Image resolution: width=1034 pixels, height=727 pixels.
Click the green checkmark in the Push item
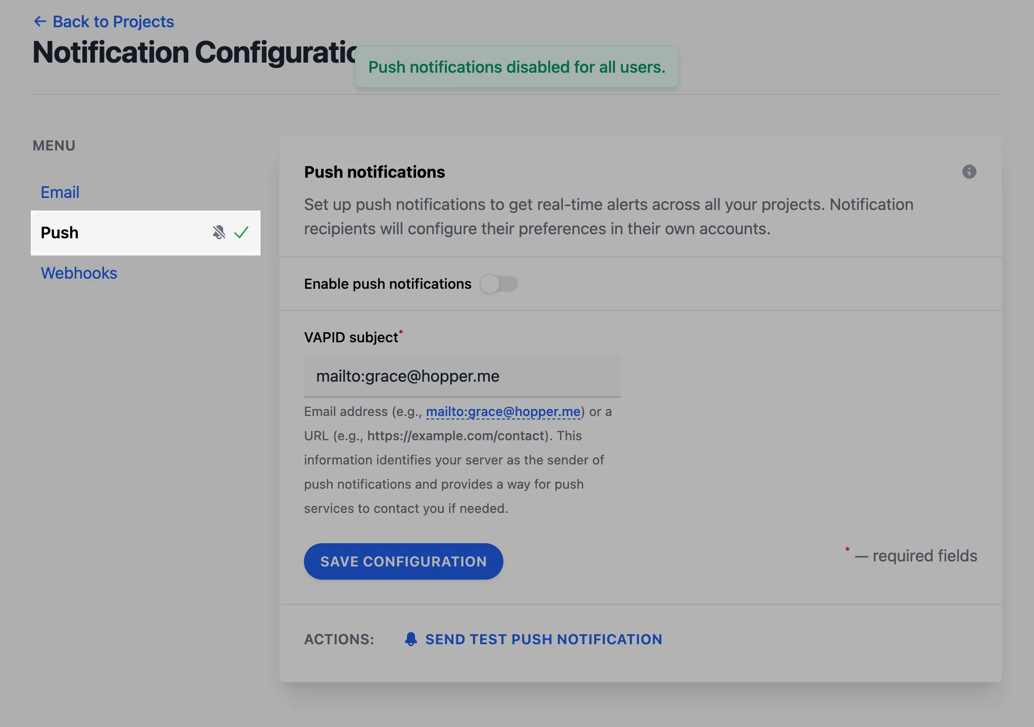pos(241,232)
